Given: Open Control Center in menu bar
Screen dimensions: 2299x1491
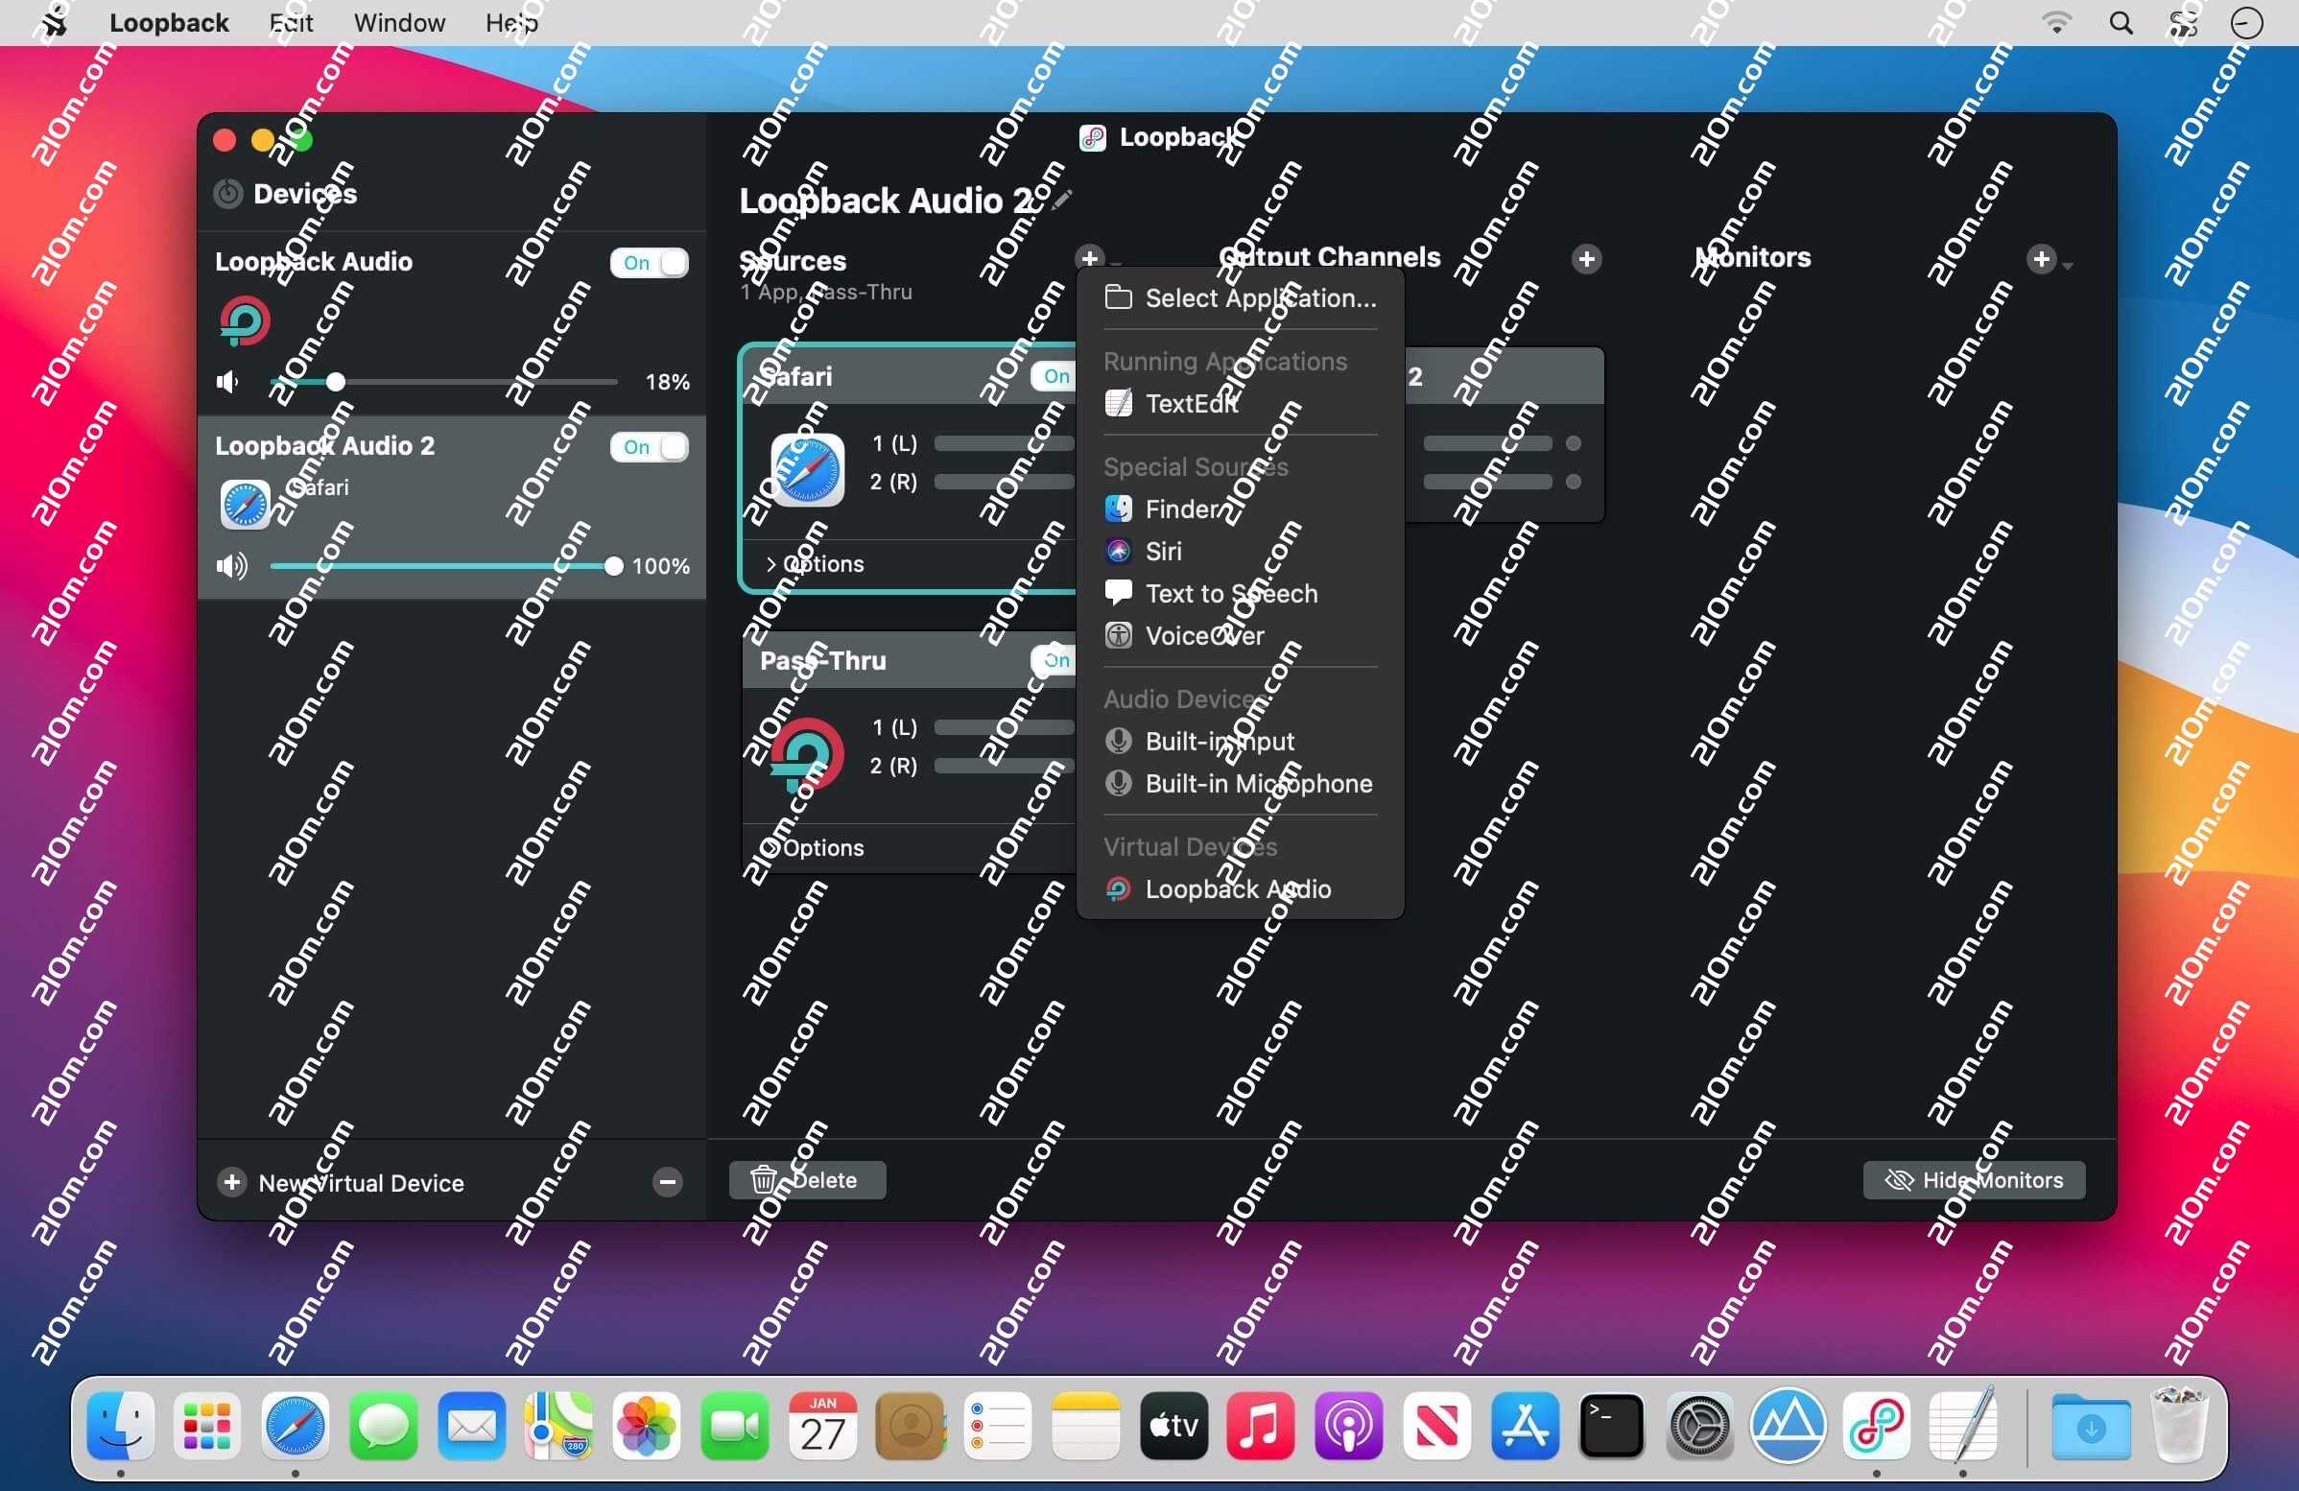Looking at the screenshot, I should point(2183,22).
